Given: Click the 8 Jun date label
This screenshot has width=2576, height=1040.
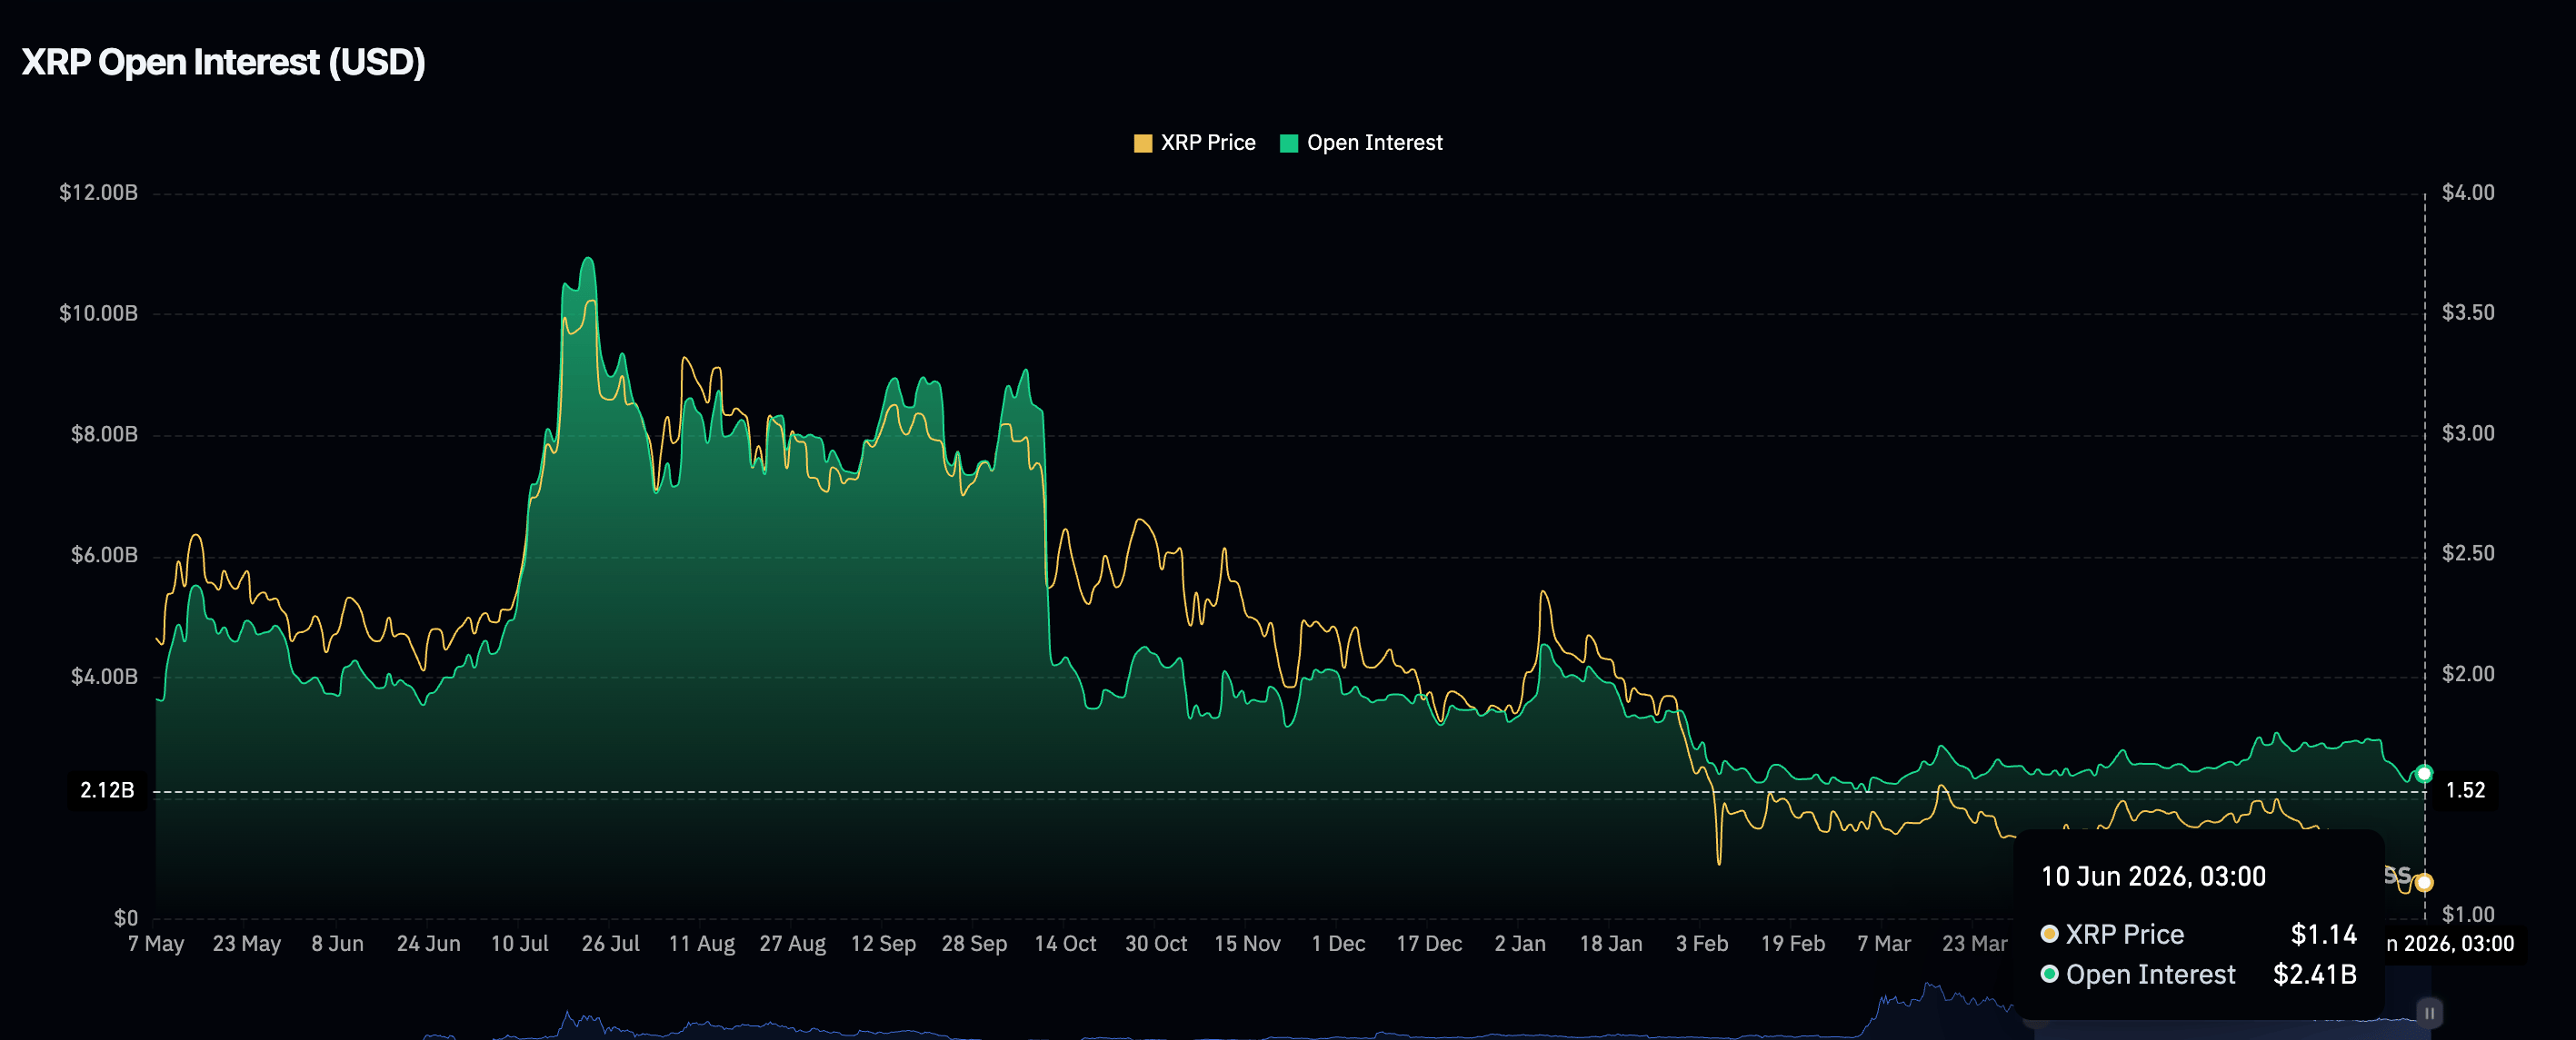Looking at the screenshot, I should (338, 943).
